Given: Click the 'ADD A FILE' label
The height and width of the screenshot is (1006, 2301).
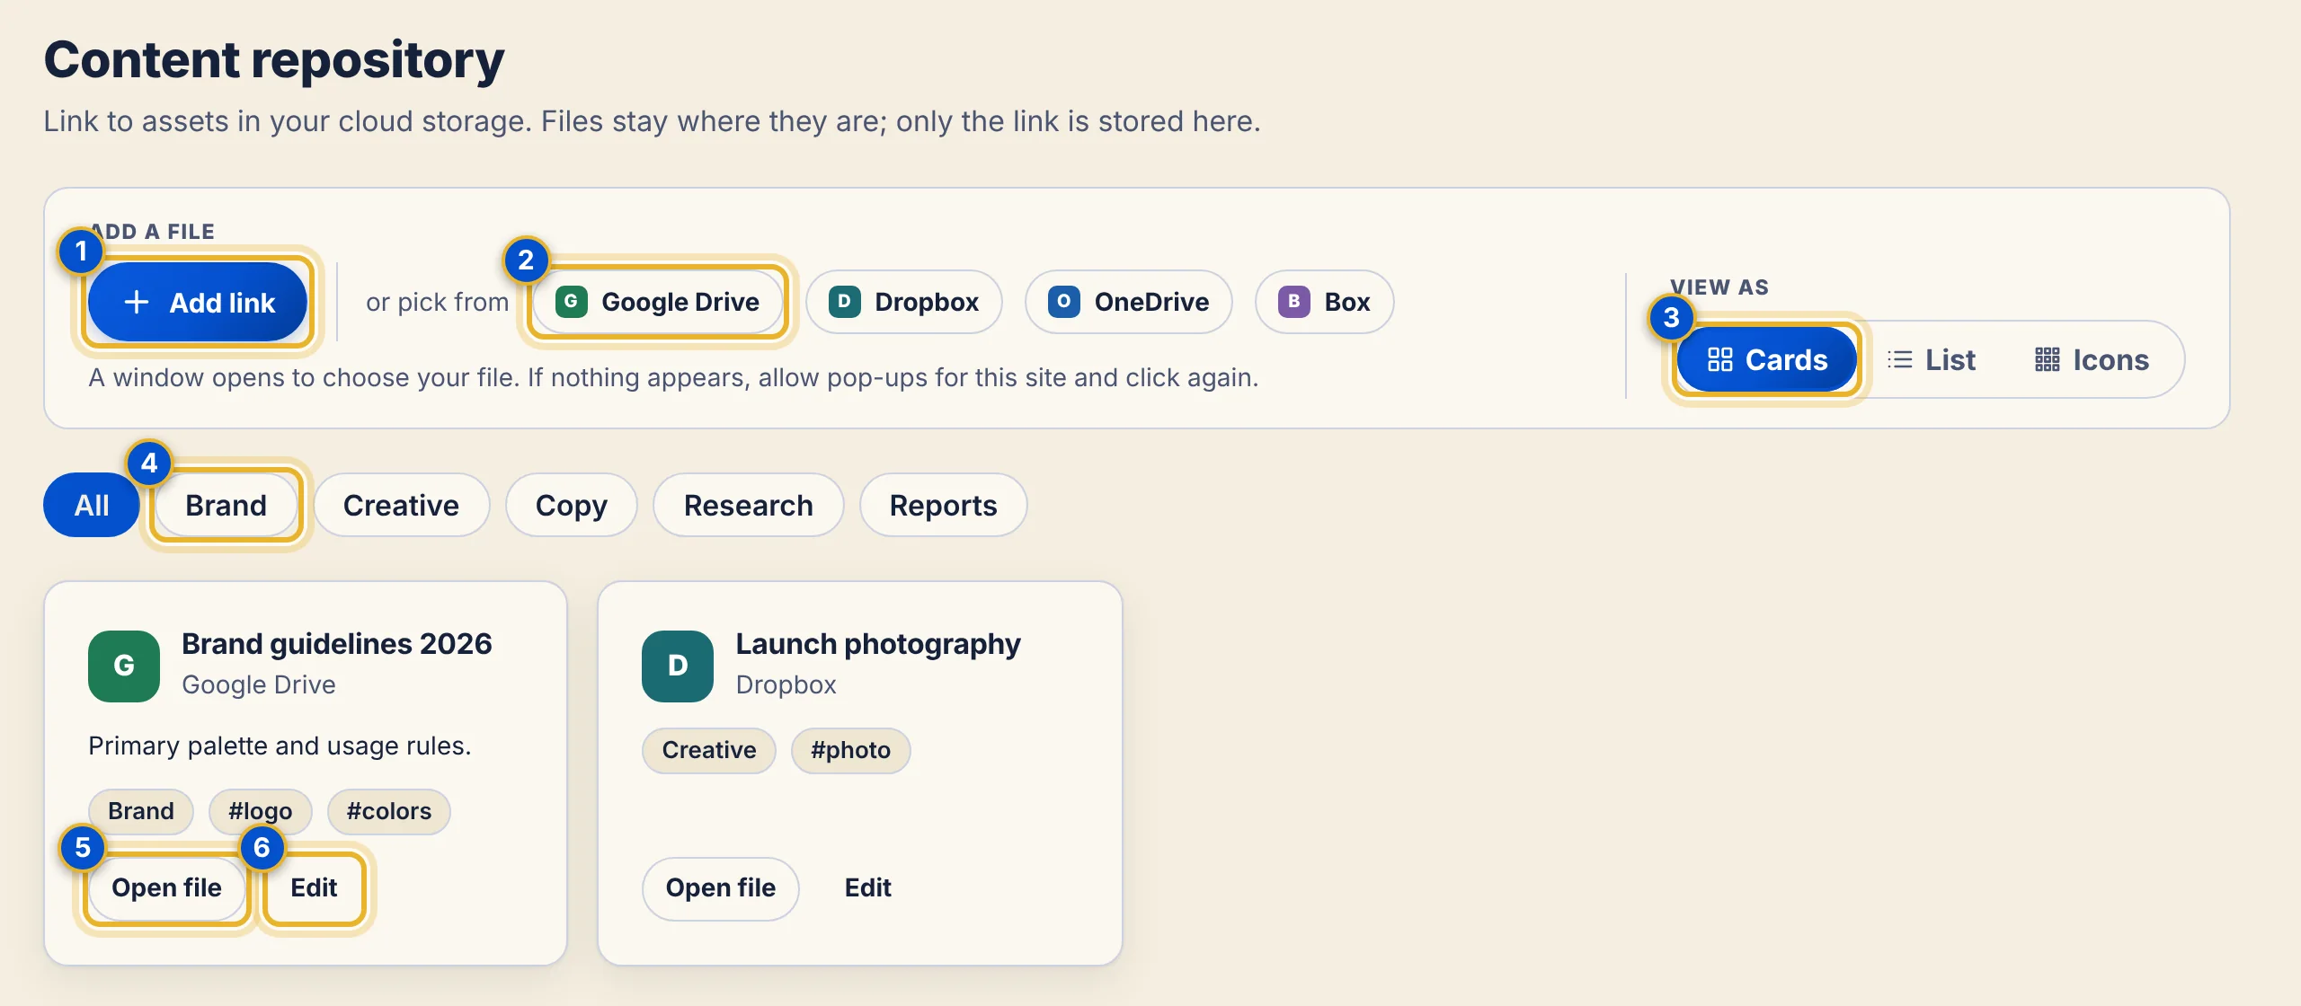Looking at the screenshot, I should point(152,231).
